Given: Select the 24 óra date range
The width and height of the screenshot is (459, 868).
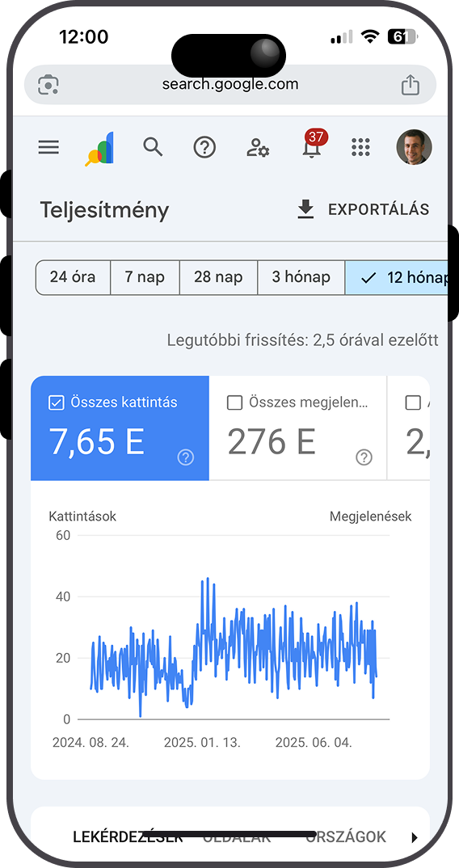Looking at the screenshot, I should [73, 277].
